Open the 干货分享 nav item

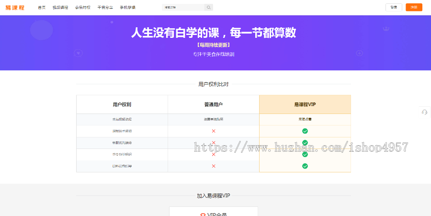(x=105, y=7)
